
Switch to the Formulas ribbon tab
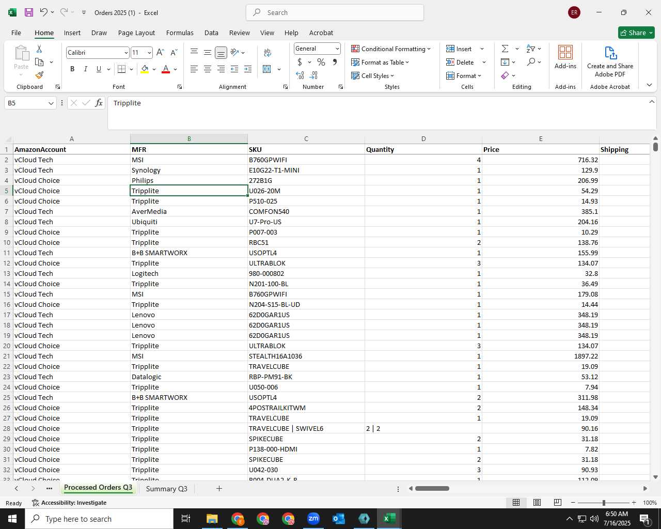[x=180, y=33]
